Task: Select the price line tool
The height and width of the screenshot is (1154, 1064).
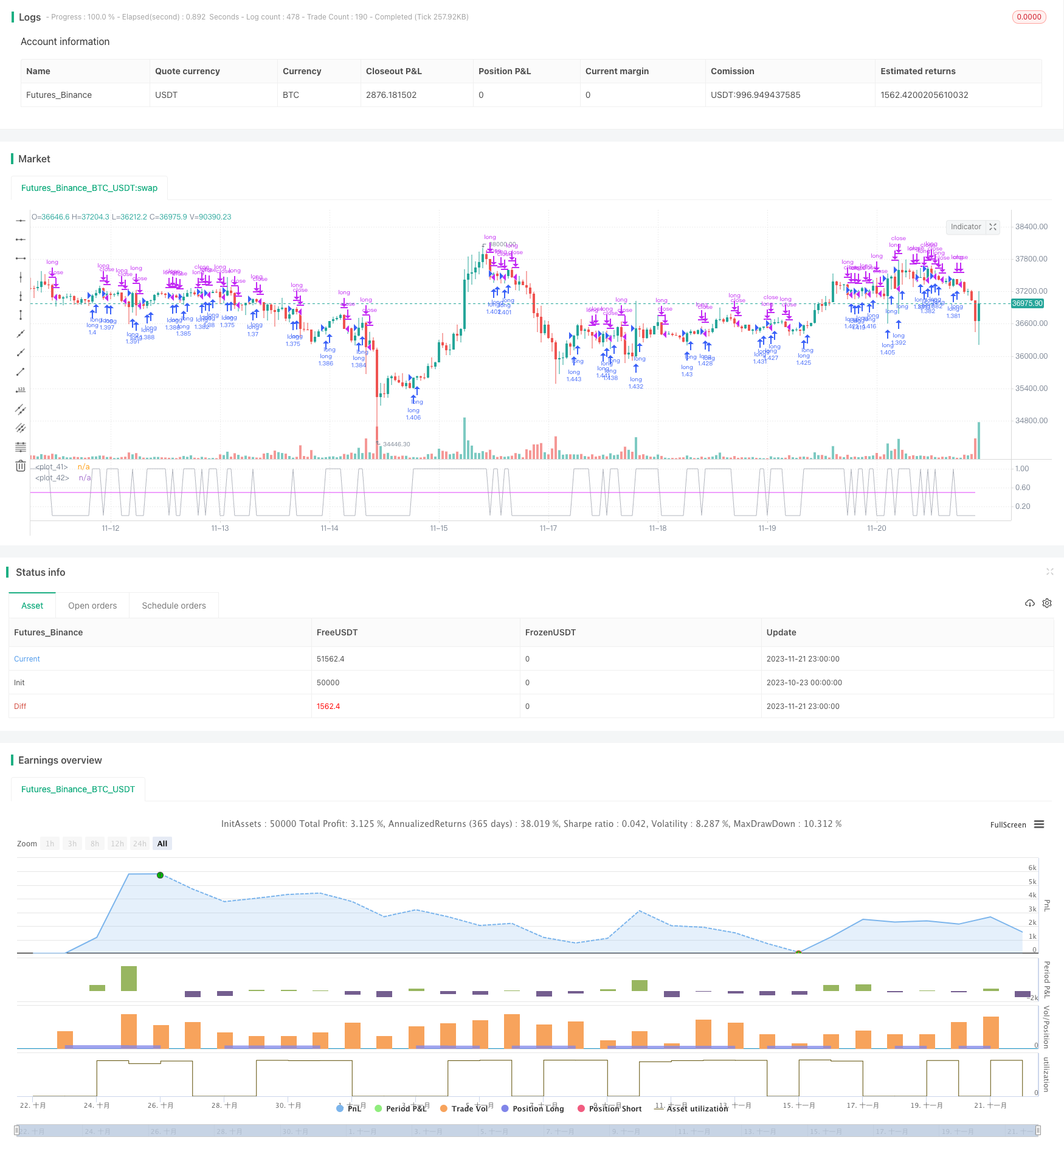Action: point(21,390)
